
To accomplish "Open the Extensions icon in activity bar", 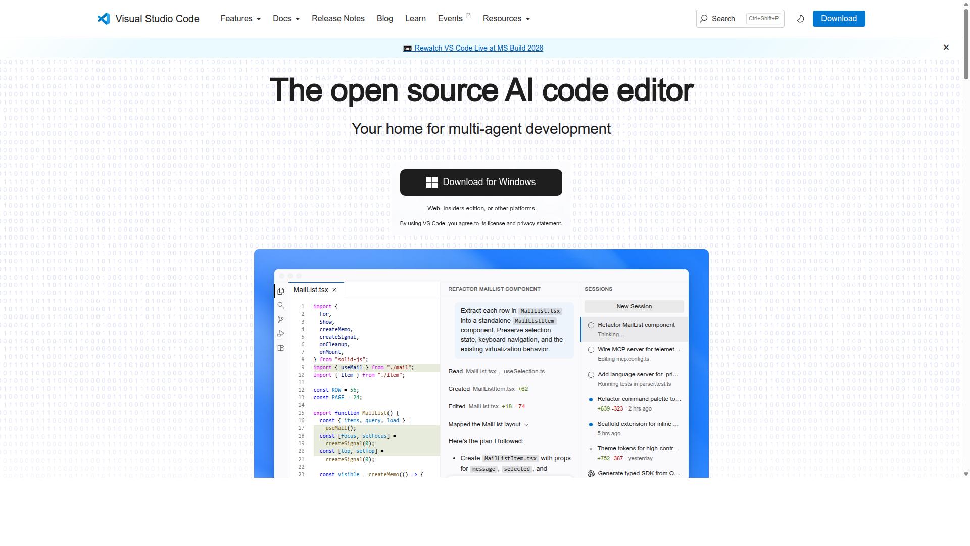I will pos(281,348).
